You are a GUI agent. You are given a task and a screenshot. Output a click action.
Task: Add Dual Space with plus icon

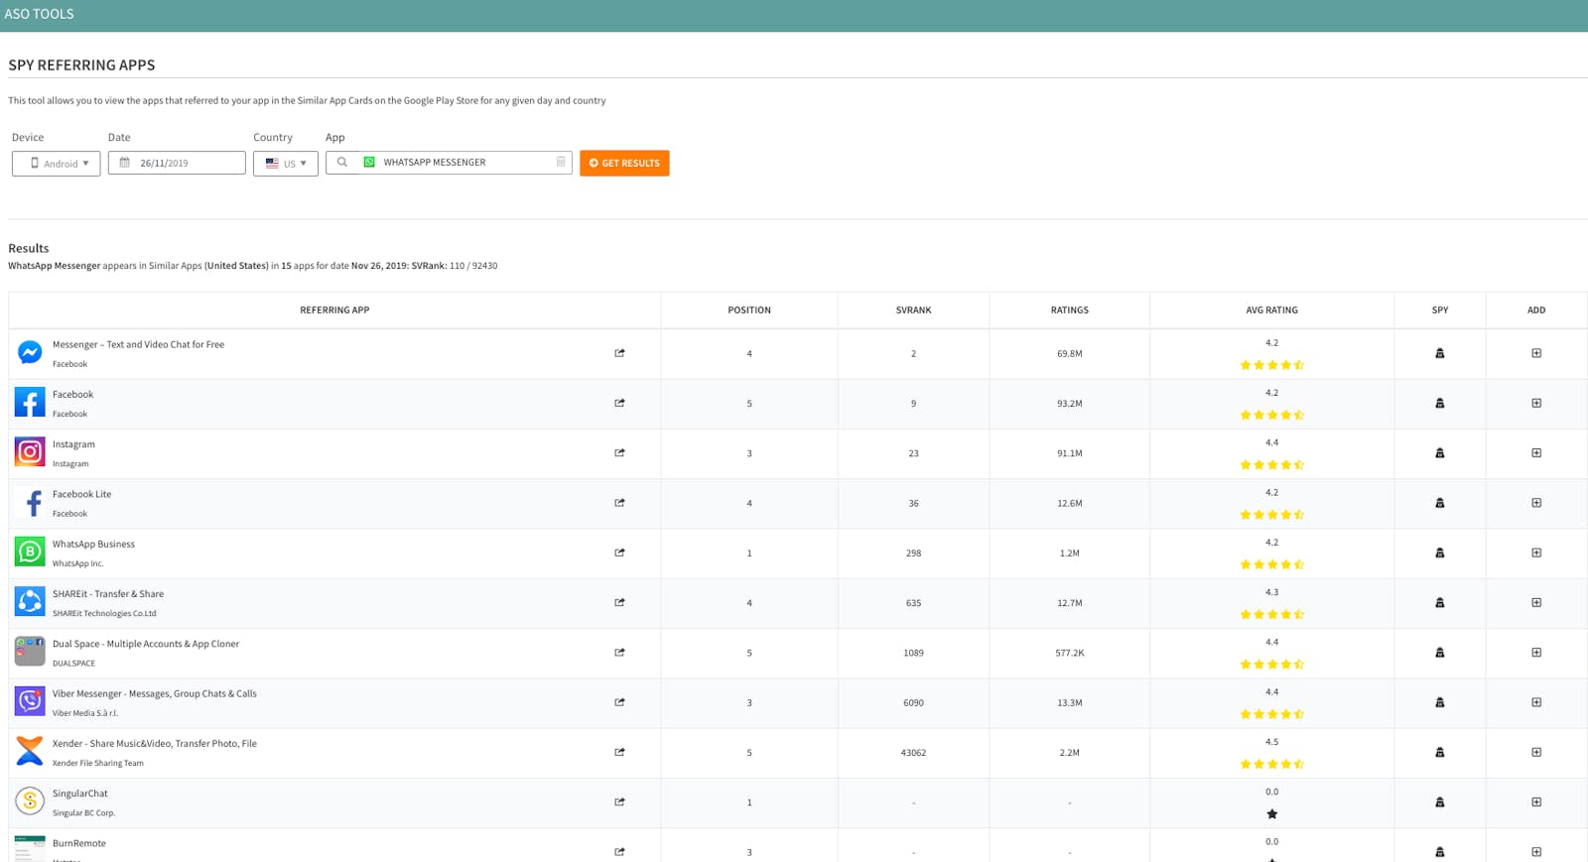[1536, 653]
